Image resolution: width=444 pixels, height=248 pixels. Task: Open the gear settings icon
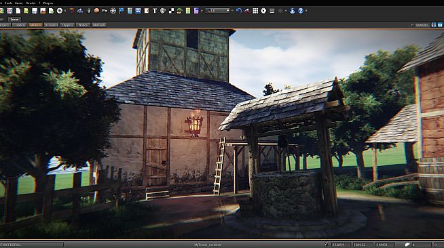pyautogui.click(x=263, y=11)
